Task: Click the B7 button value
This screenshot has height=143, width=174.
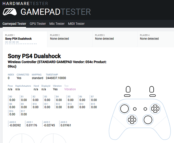Action: point(94,100)
